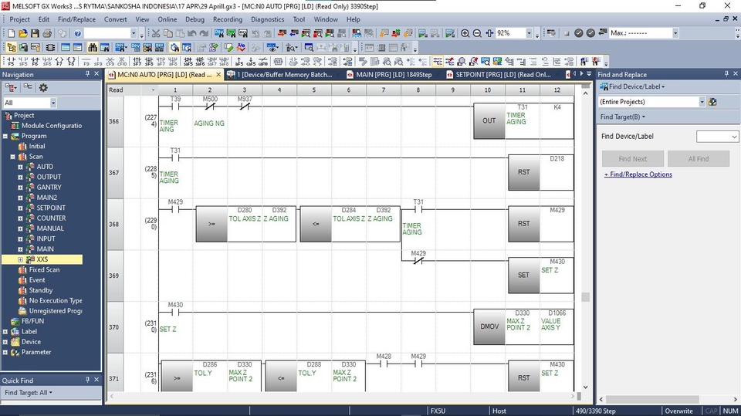This screenshot has height=416, width=741.
Task: Close the Navigation panel
Action: point(96,74)
